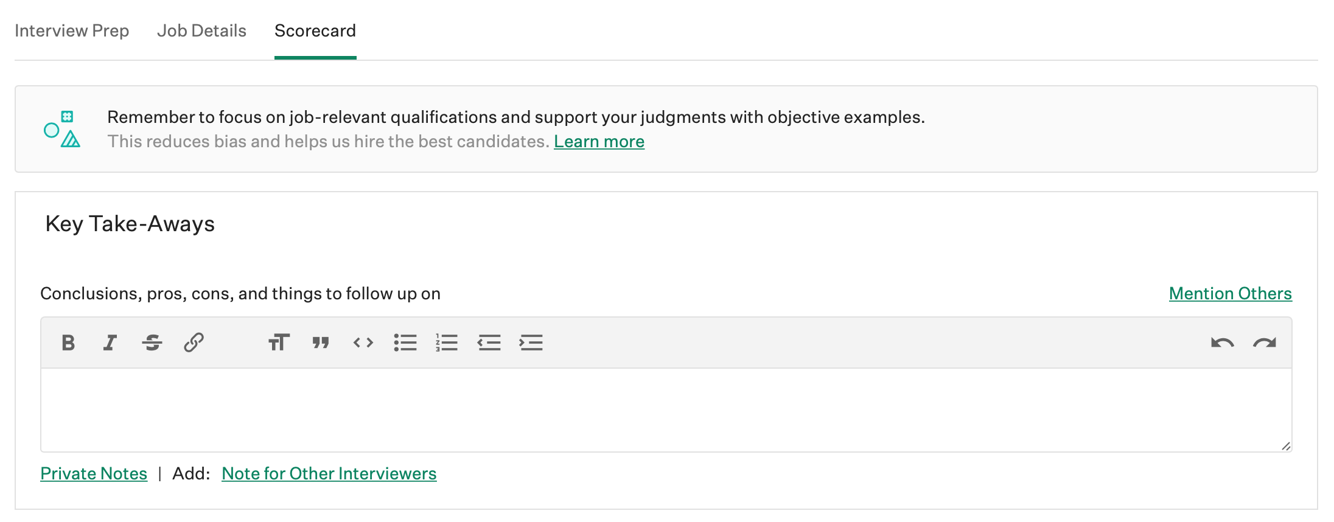Apply italic formatting to text
This screenshot has width=1334, height=522.
point(110,343)
